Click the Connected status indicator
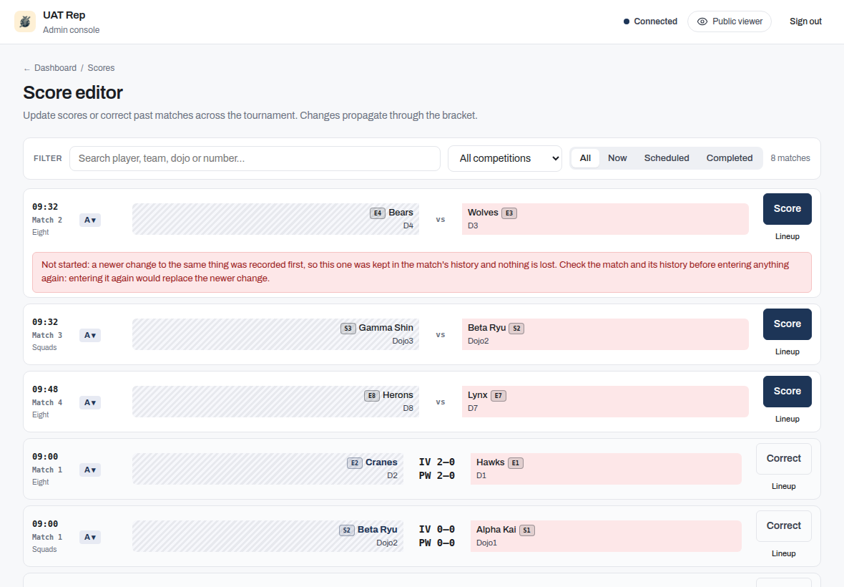Image resolution: width=844 pixels, height=587 pixels. click(650, 21)
